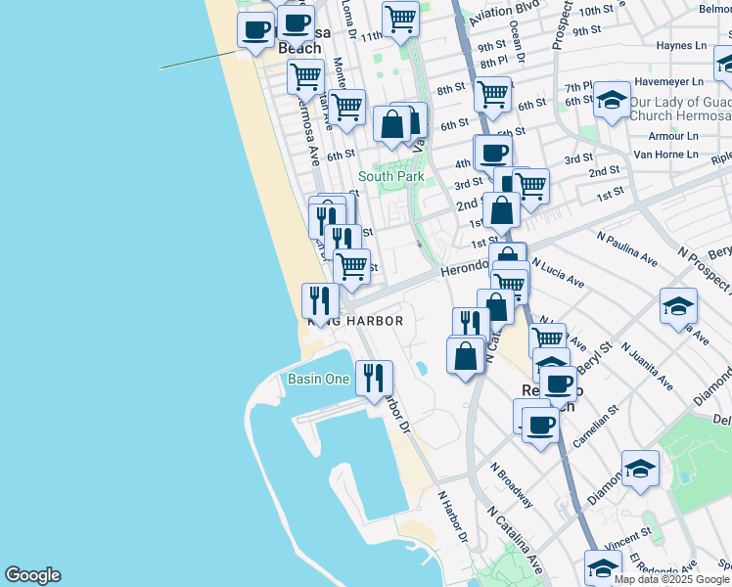The width and height of the screenshot is (732, 587).
Task: Click the small pond east of Basin One
Action: pos(421,369)
